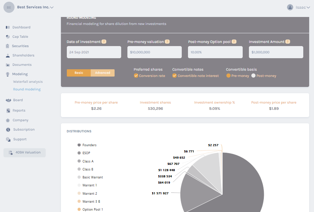Click the Reports icon in sidebar
The image size is (314, 212).
(8, 111)
